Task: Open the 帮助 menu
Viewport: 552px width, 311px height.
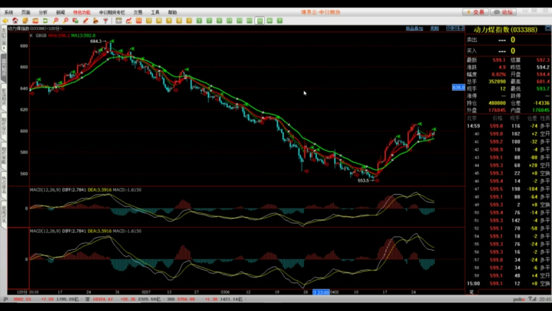Action: click(x=172, y=12)
